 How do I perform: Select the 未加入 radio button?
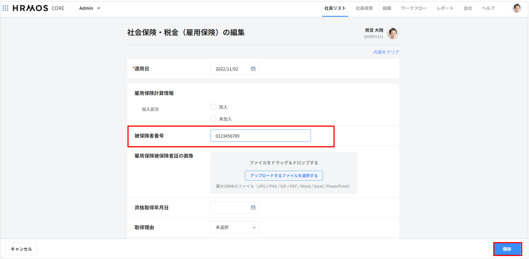(x=214, y=119)
